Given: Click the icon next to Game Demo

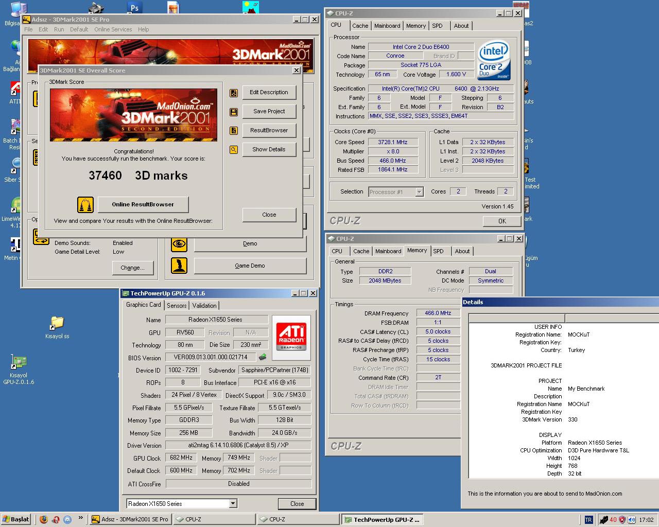Looking at the screenshot, I should pyautogui.click(x=179, y=266).
